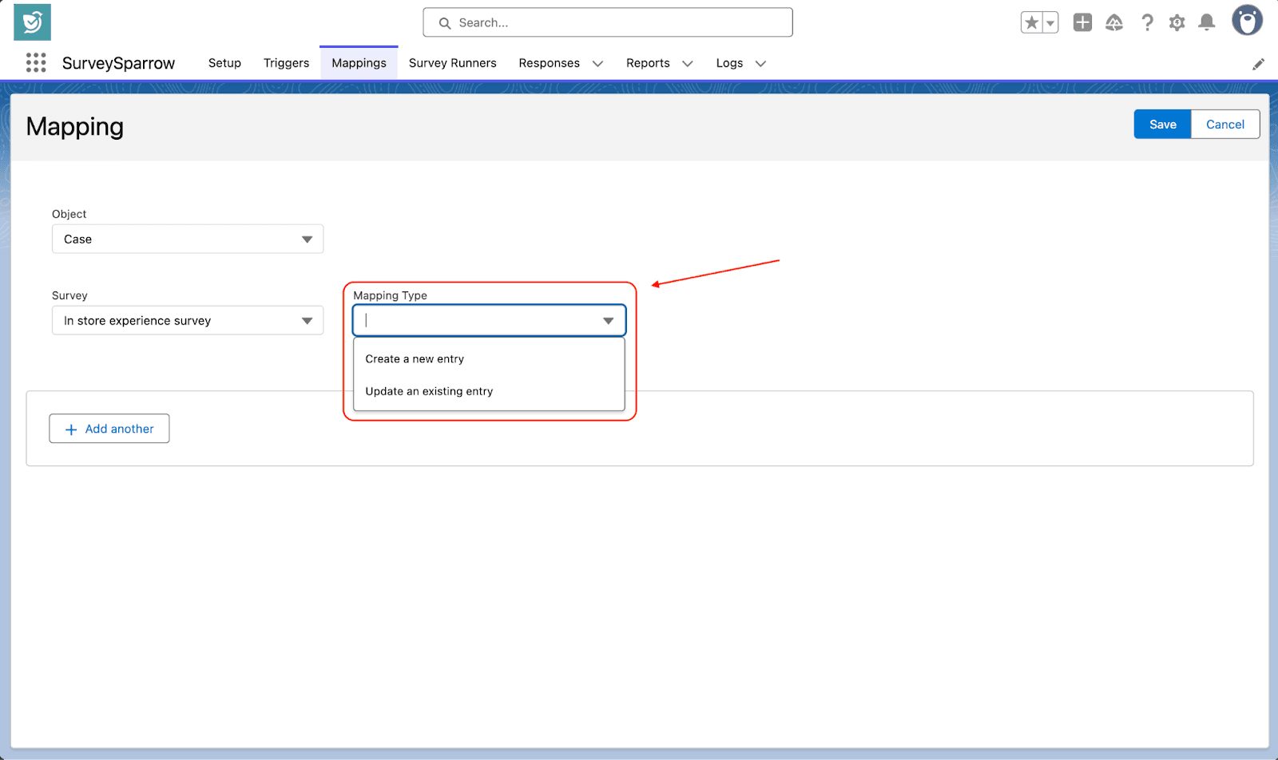
Task: Click the Add another button
Action: pos(109,429)
